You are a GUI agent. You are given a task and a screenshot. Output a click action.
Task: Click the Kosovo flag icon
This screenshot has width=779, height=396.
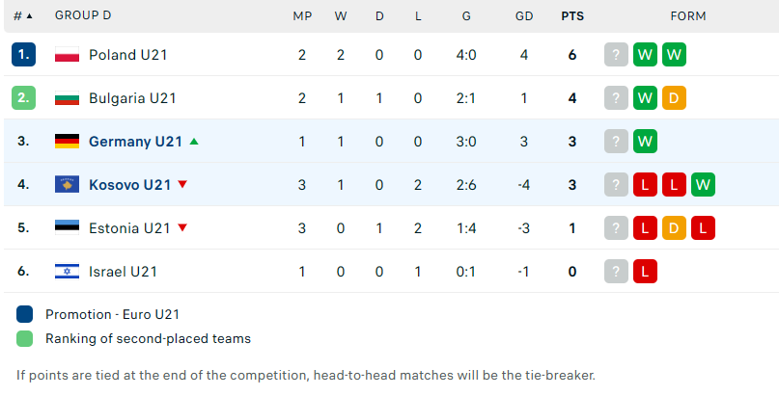pos(67,184)
